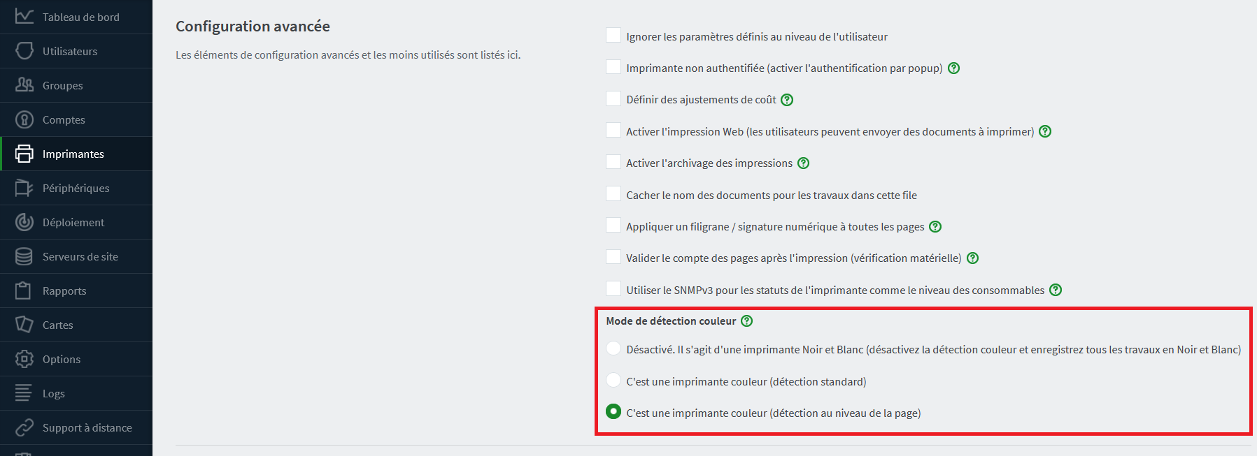The image size is (1257, 456).
Task: Click the Serveurs de site database icon
Action: point(24,256)
